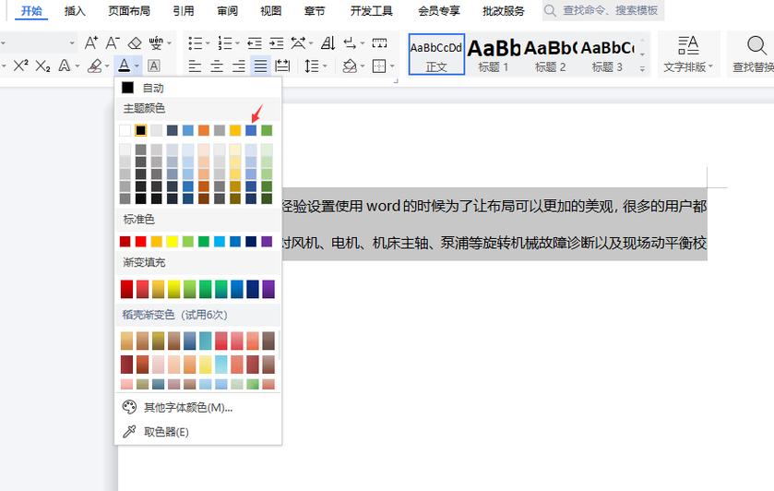Increase font size with A+ icon
The height and width of the screenshot is (491, 774).
(x=90, y=43)
